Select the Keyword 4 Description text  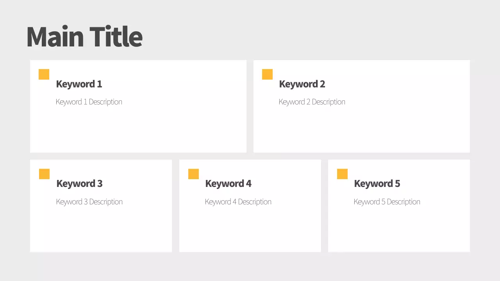tap(238, 201)
